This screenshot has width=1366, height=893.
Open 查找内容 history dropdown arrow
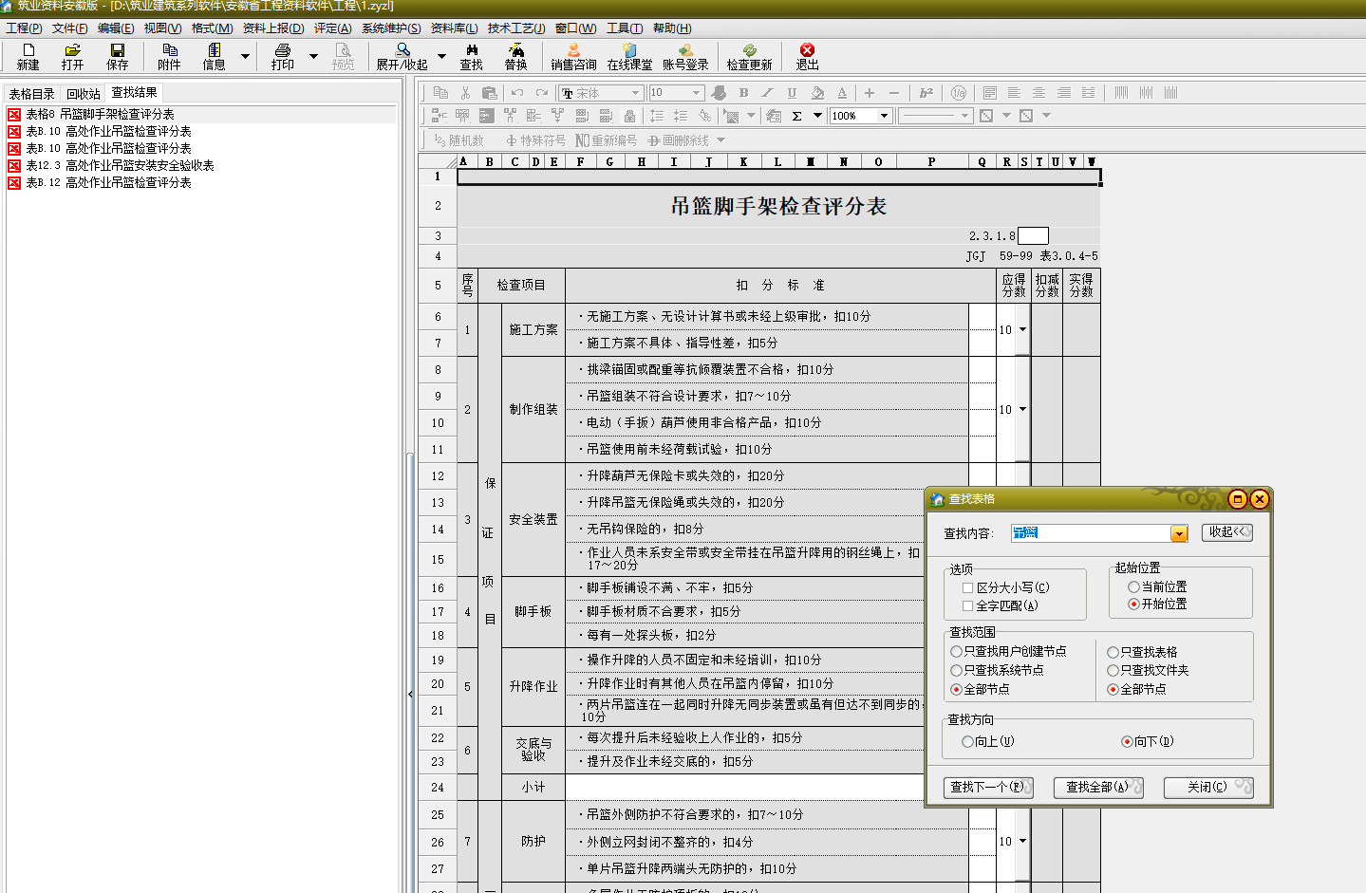[x=1179, y=533]
